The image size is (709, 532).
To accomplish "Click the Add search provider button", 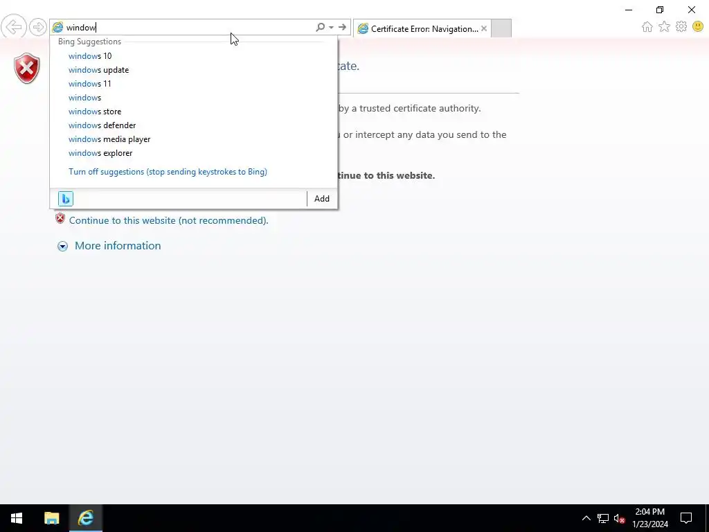I will click(x=322, y=199).
